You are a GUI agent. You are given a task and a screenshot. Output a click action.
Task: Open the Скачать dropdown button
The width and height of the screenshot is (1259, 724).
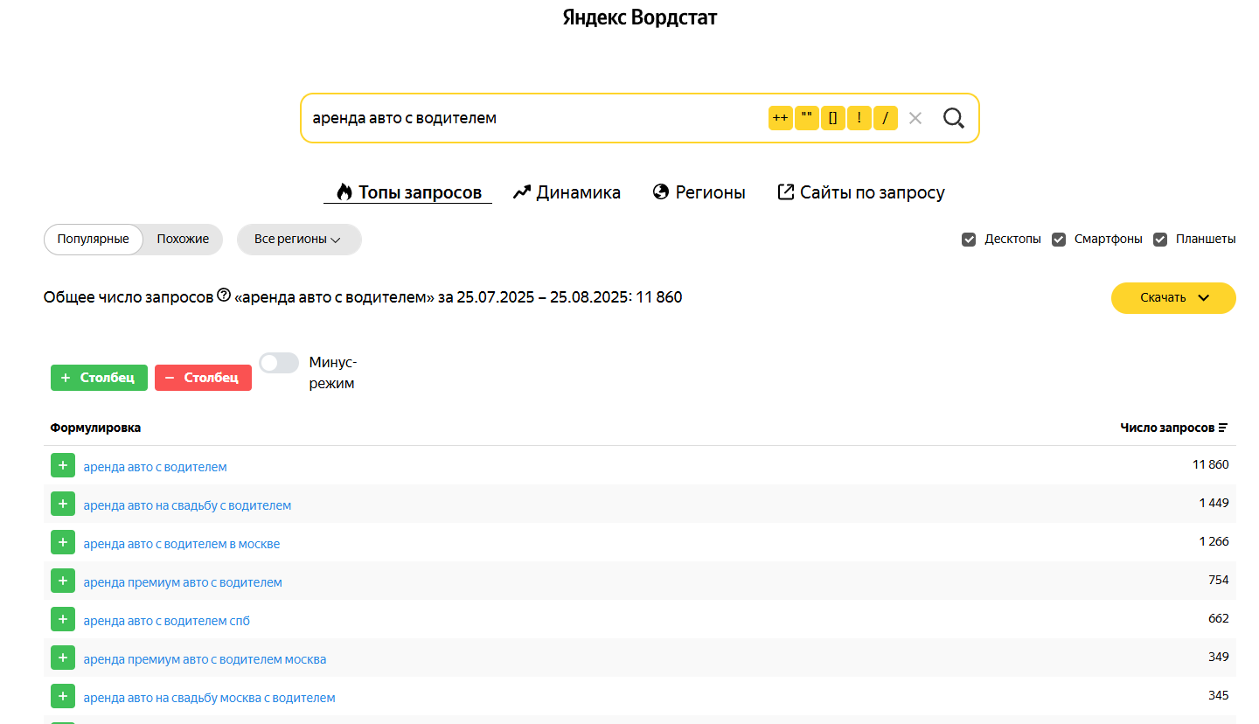coord(1173,297)
